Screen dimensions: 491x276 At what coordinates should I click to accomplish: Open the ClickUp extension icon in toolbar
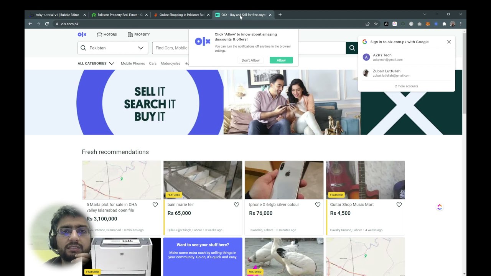click(394, 24)
